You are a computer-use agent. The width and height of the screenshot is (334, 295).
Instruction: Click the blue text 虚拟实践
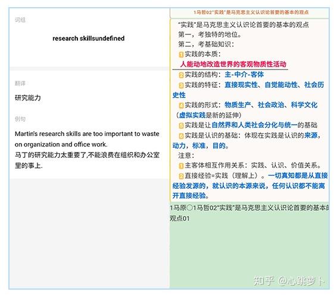tap(192, 115)
